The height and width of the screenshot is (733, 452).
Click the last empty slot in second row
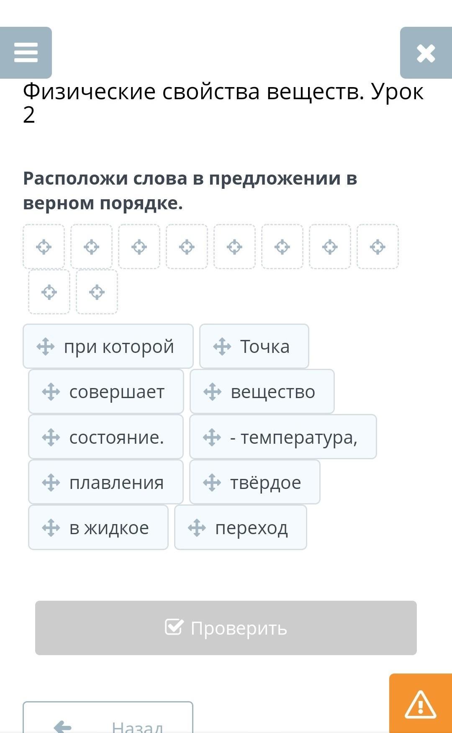[x=97, y=292]
